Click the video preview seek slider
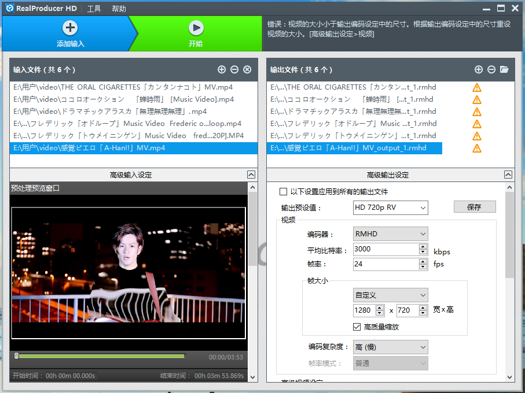 coord(100,356)
